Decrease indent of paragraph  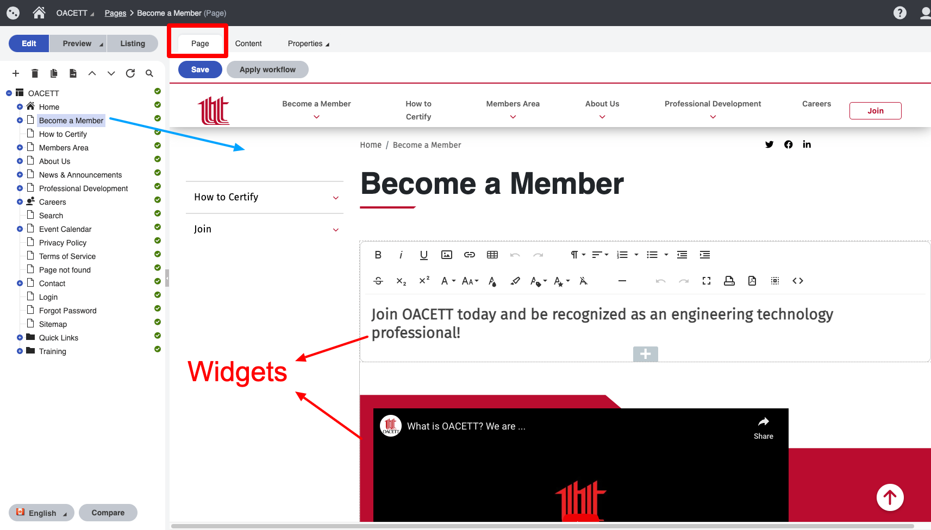click(x=682, y=255)
